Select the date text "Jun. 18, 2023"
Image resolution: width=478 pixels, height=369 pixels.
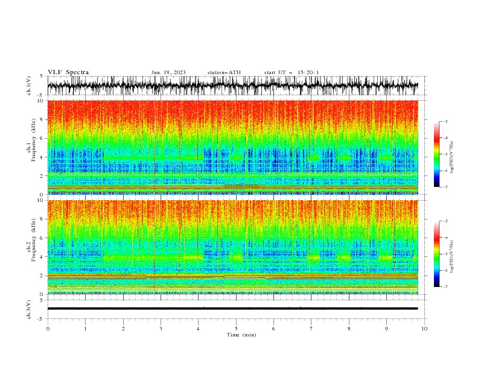point(168,72)
